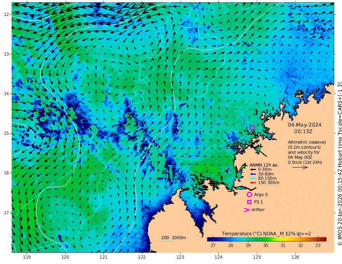Click the blue mooring arrow near 120°E on the map

[x=60, y=238]
